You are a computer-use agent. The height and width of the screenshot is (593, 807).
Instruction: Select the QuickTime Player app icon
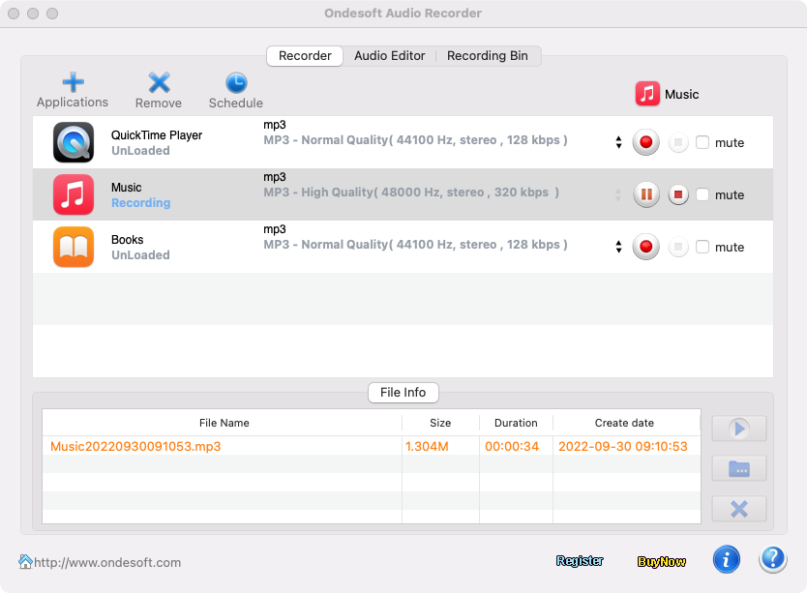[74, 142]
